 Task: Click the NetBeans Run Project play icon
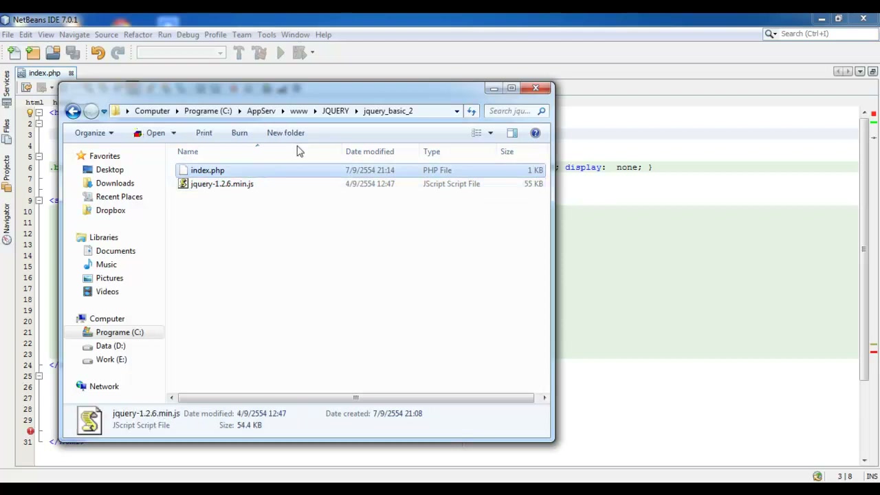[280, 52]
